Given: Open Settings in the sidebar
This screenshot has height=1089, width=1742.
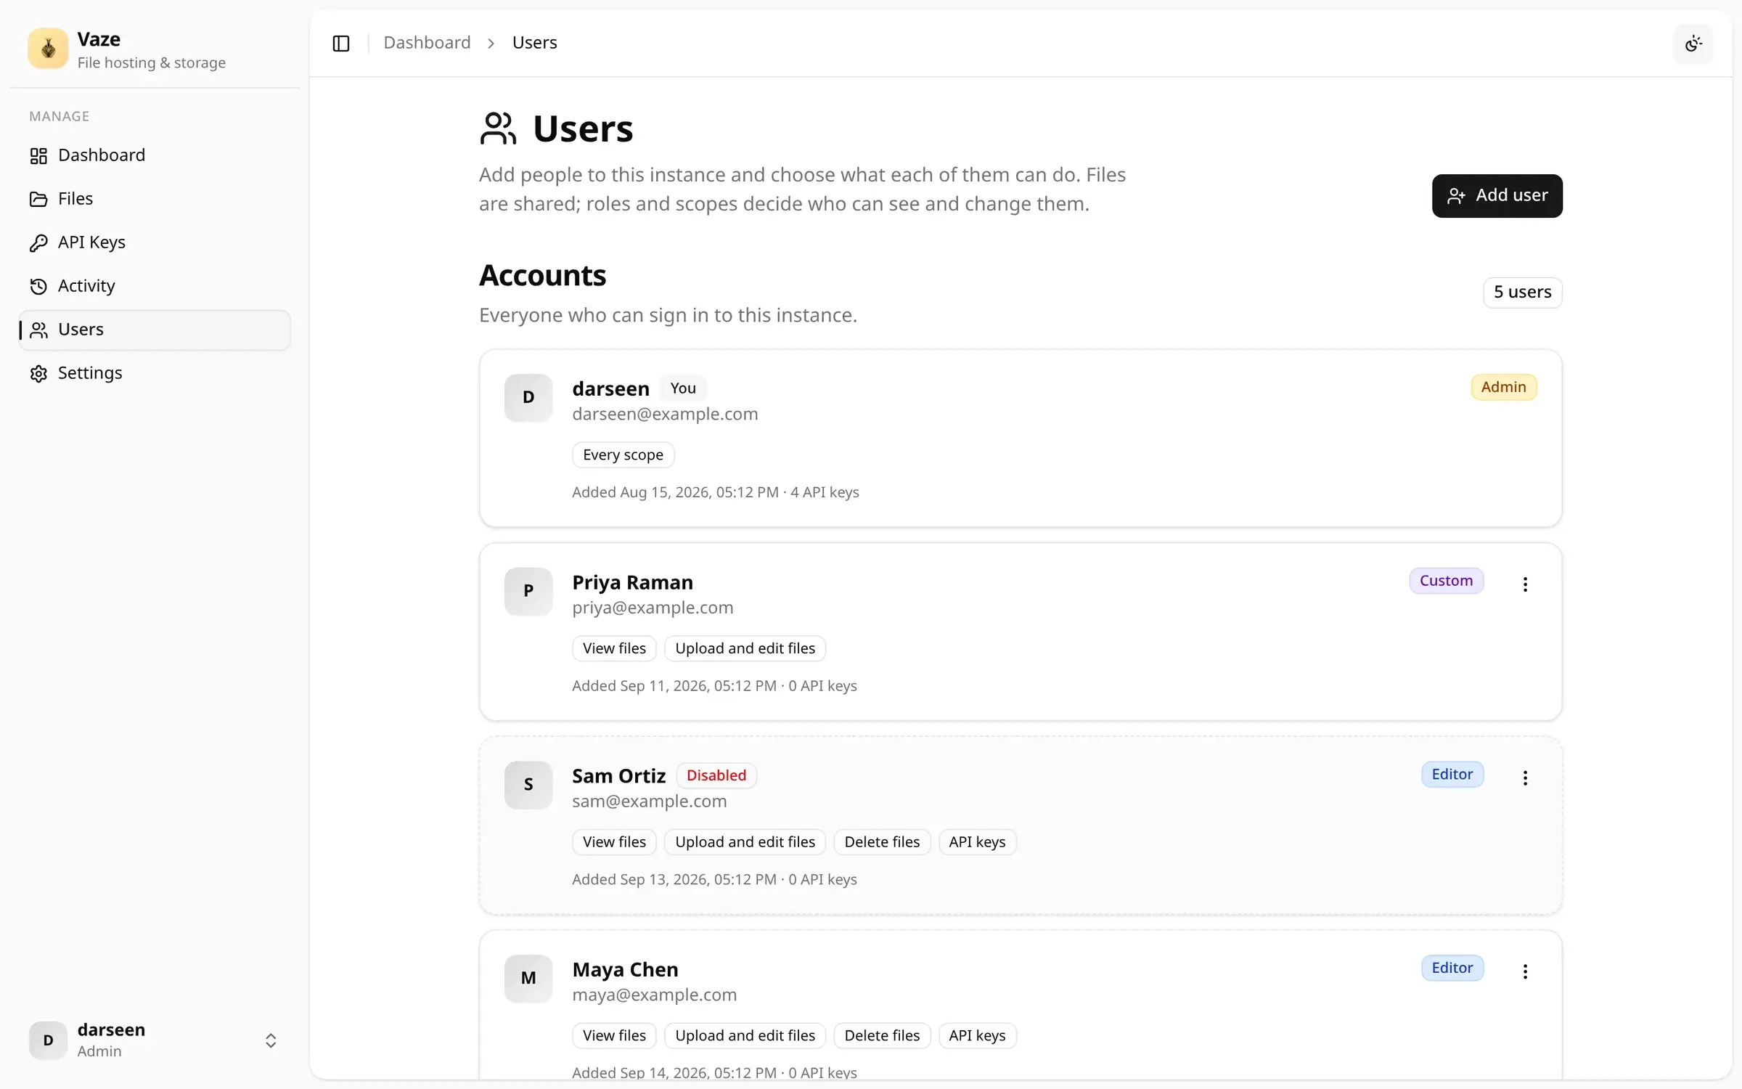Looking at the screenshot, I should pos(155,373).
